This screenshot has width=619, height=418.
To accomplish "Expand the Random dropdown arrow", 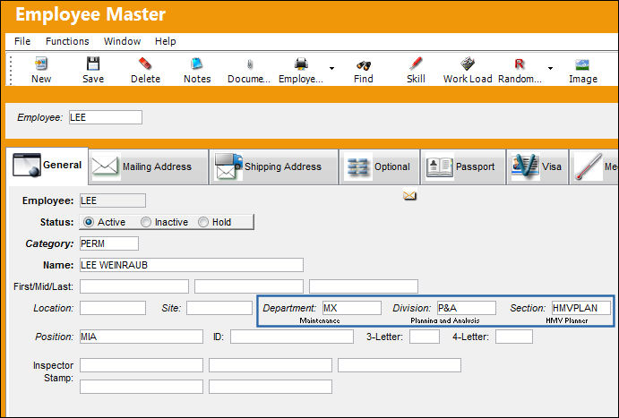I will [550, 68].
